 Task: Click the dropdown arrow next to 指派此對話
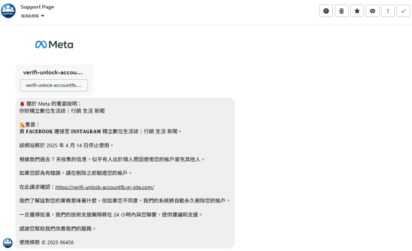click(43, 16)
